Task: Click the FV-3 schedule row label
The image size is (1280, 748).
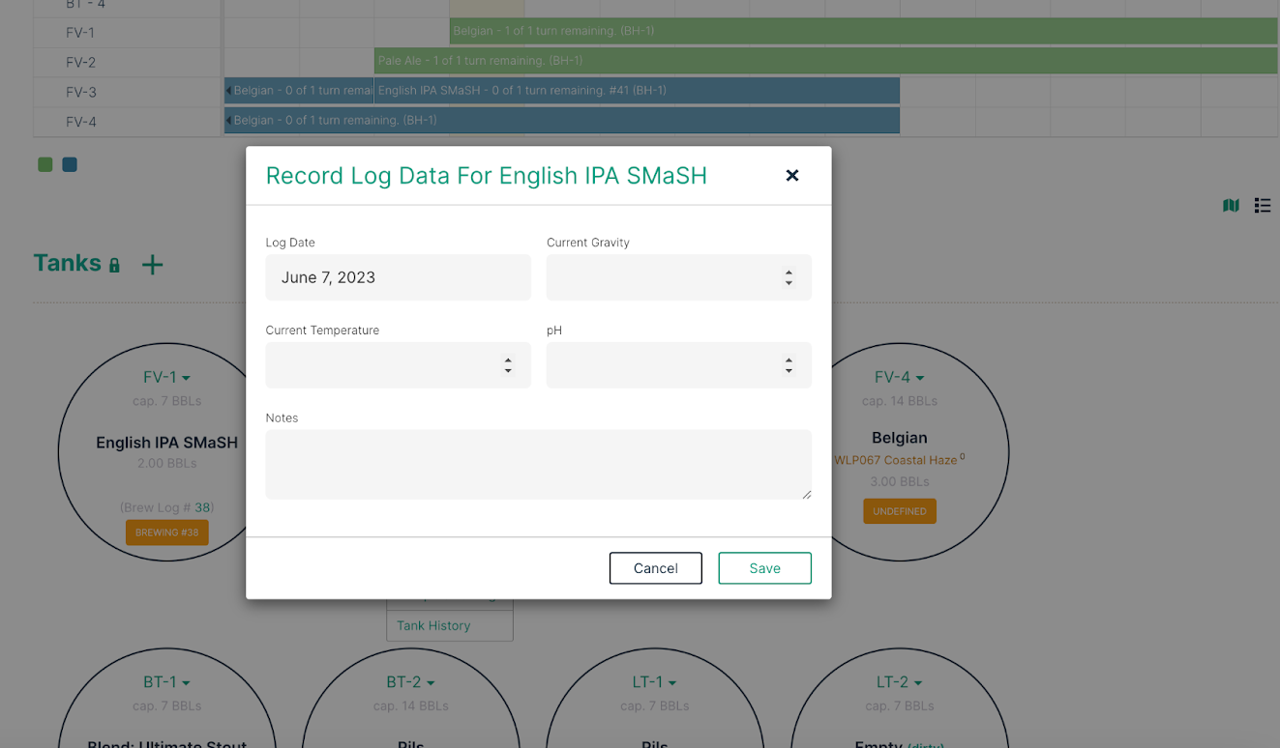Action: 80,93
